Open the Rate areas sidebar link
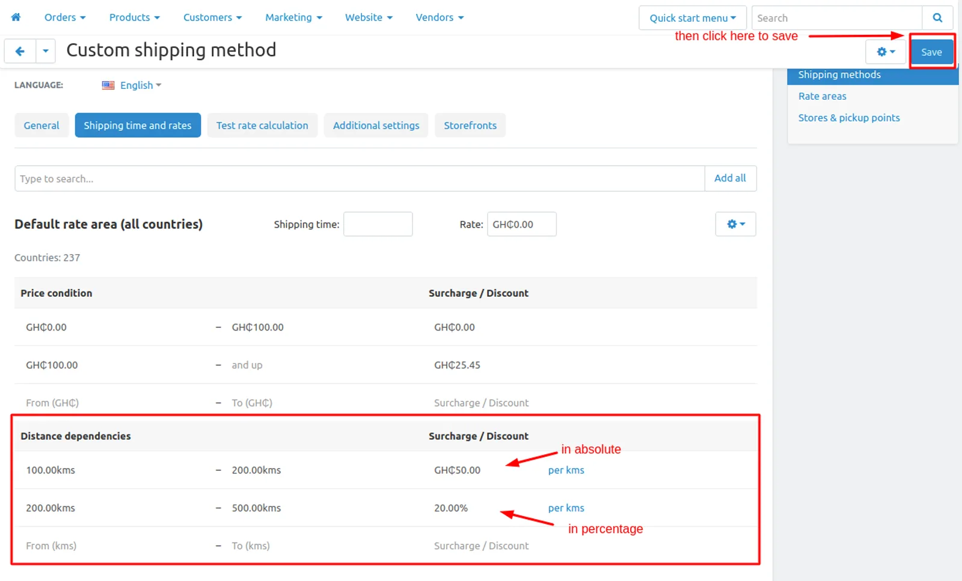 tap(822, 96)
